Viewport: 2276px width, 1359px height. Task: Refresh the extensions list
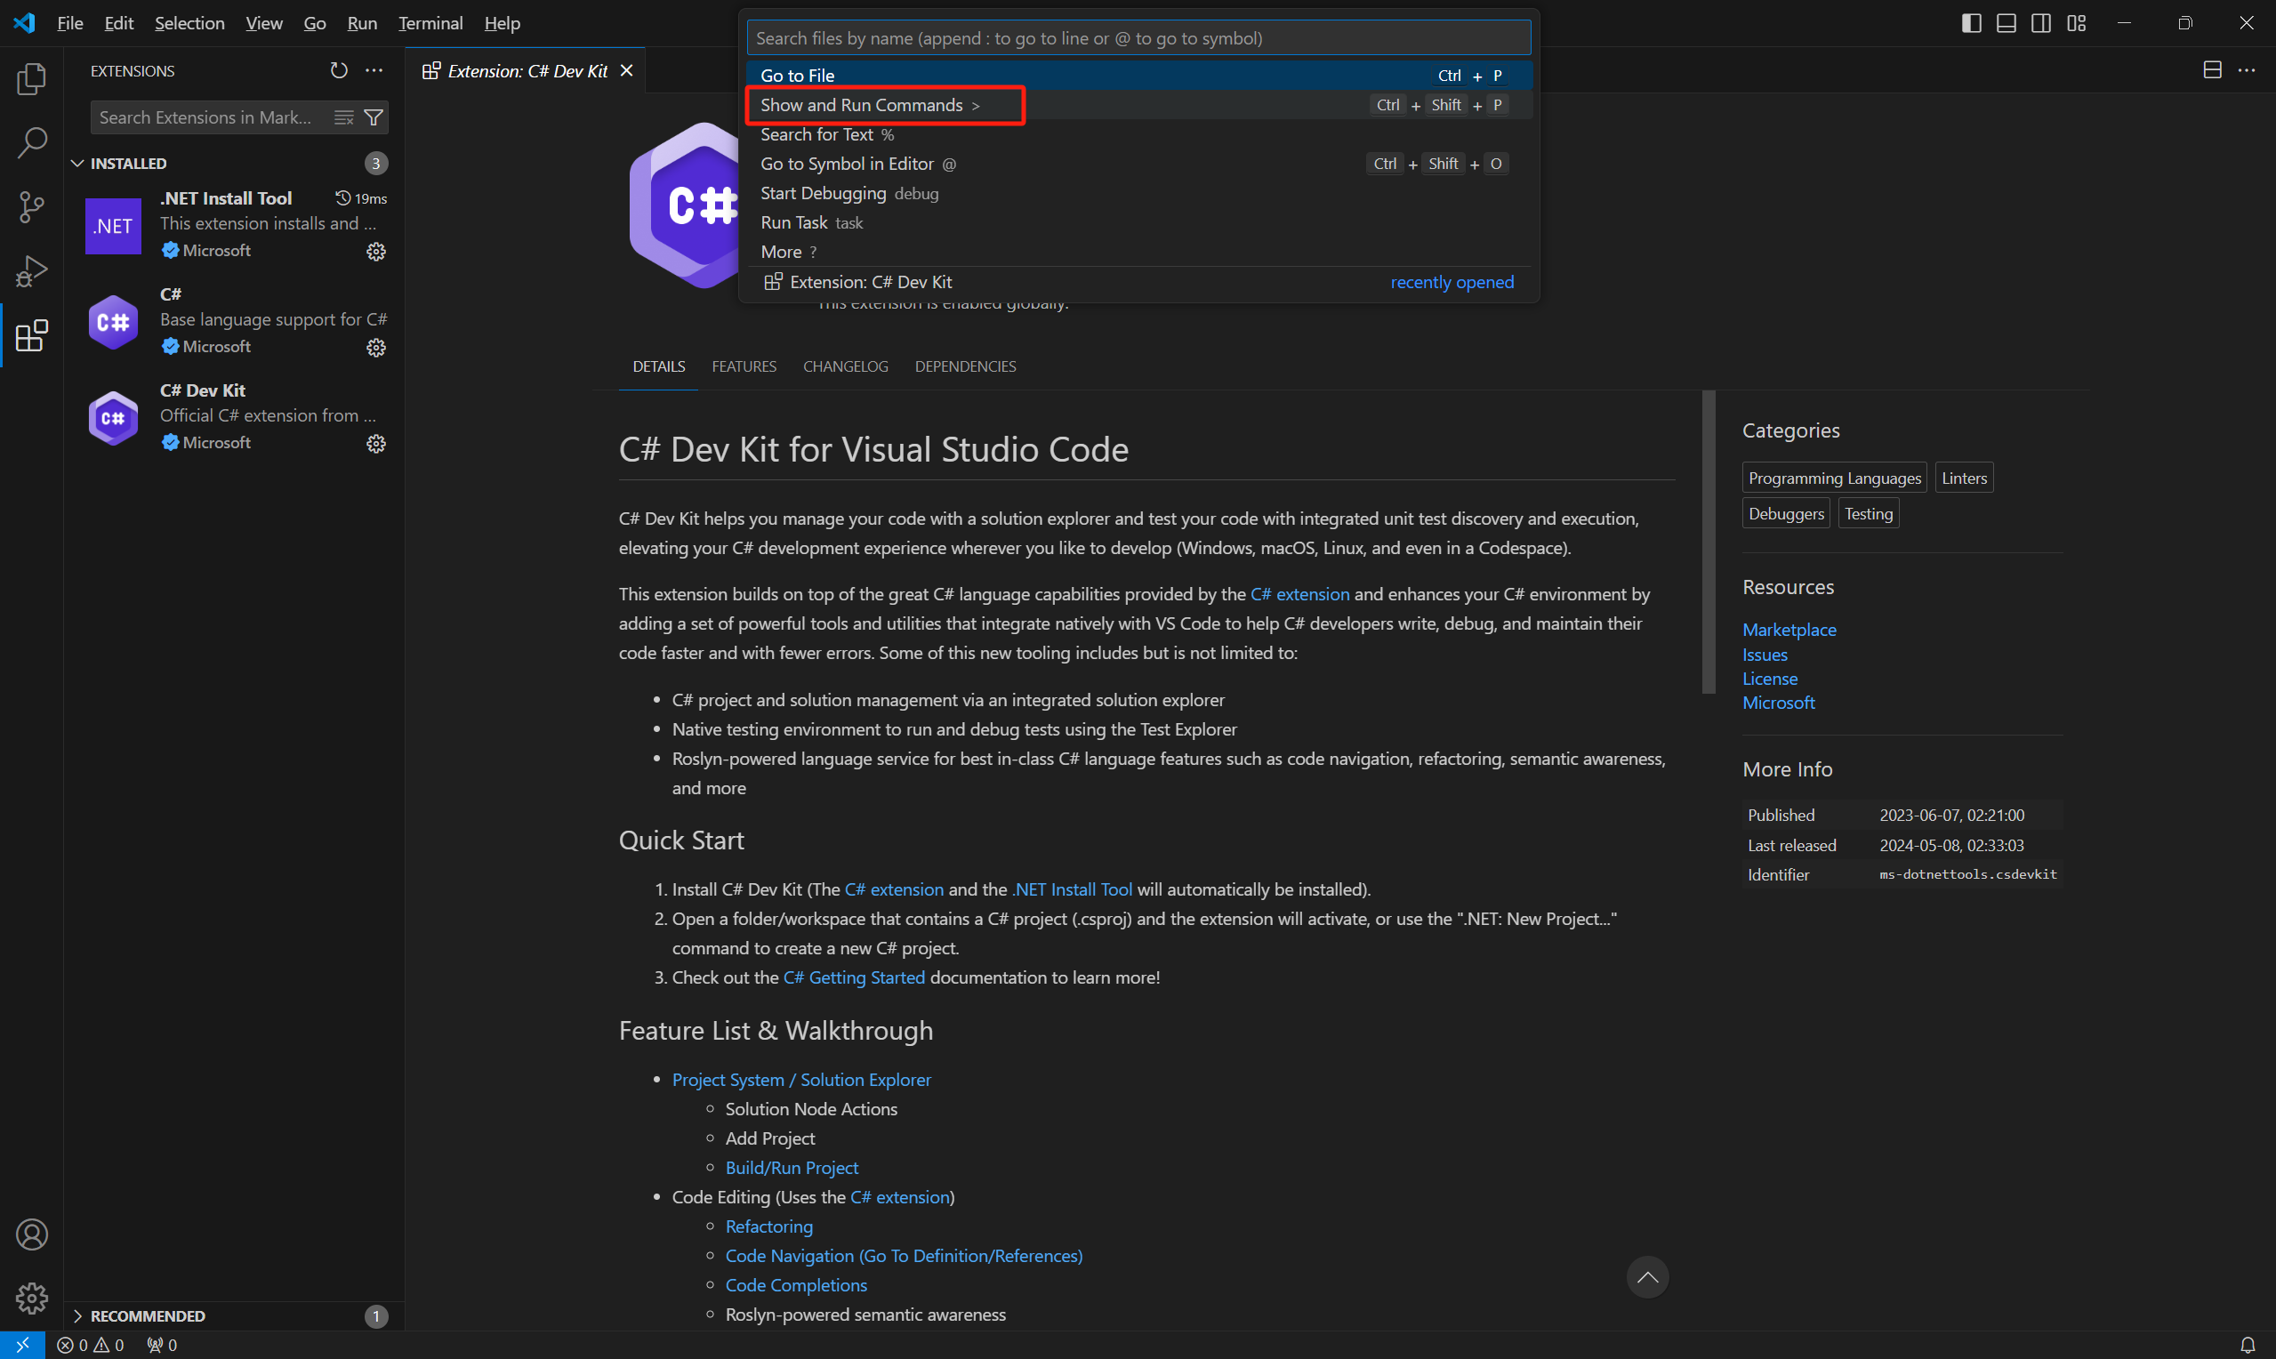[x=339, y=70]
